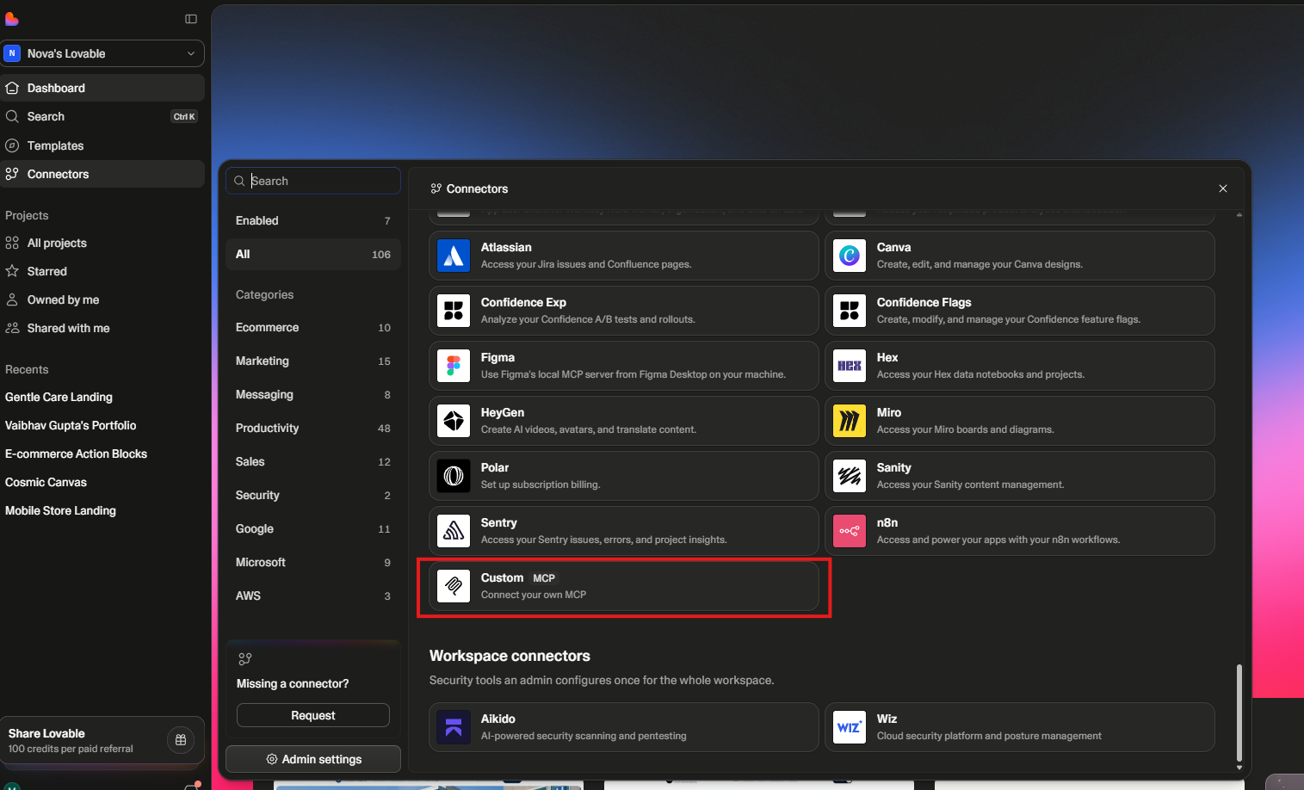Click the scrollbar down arrow in connectors list
Image resolution: width=1304 pixels, height=790 pixels.
click(x=1239, y=767)
